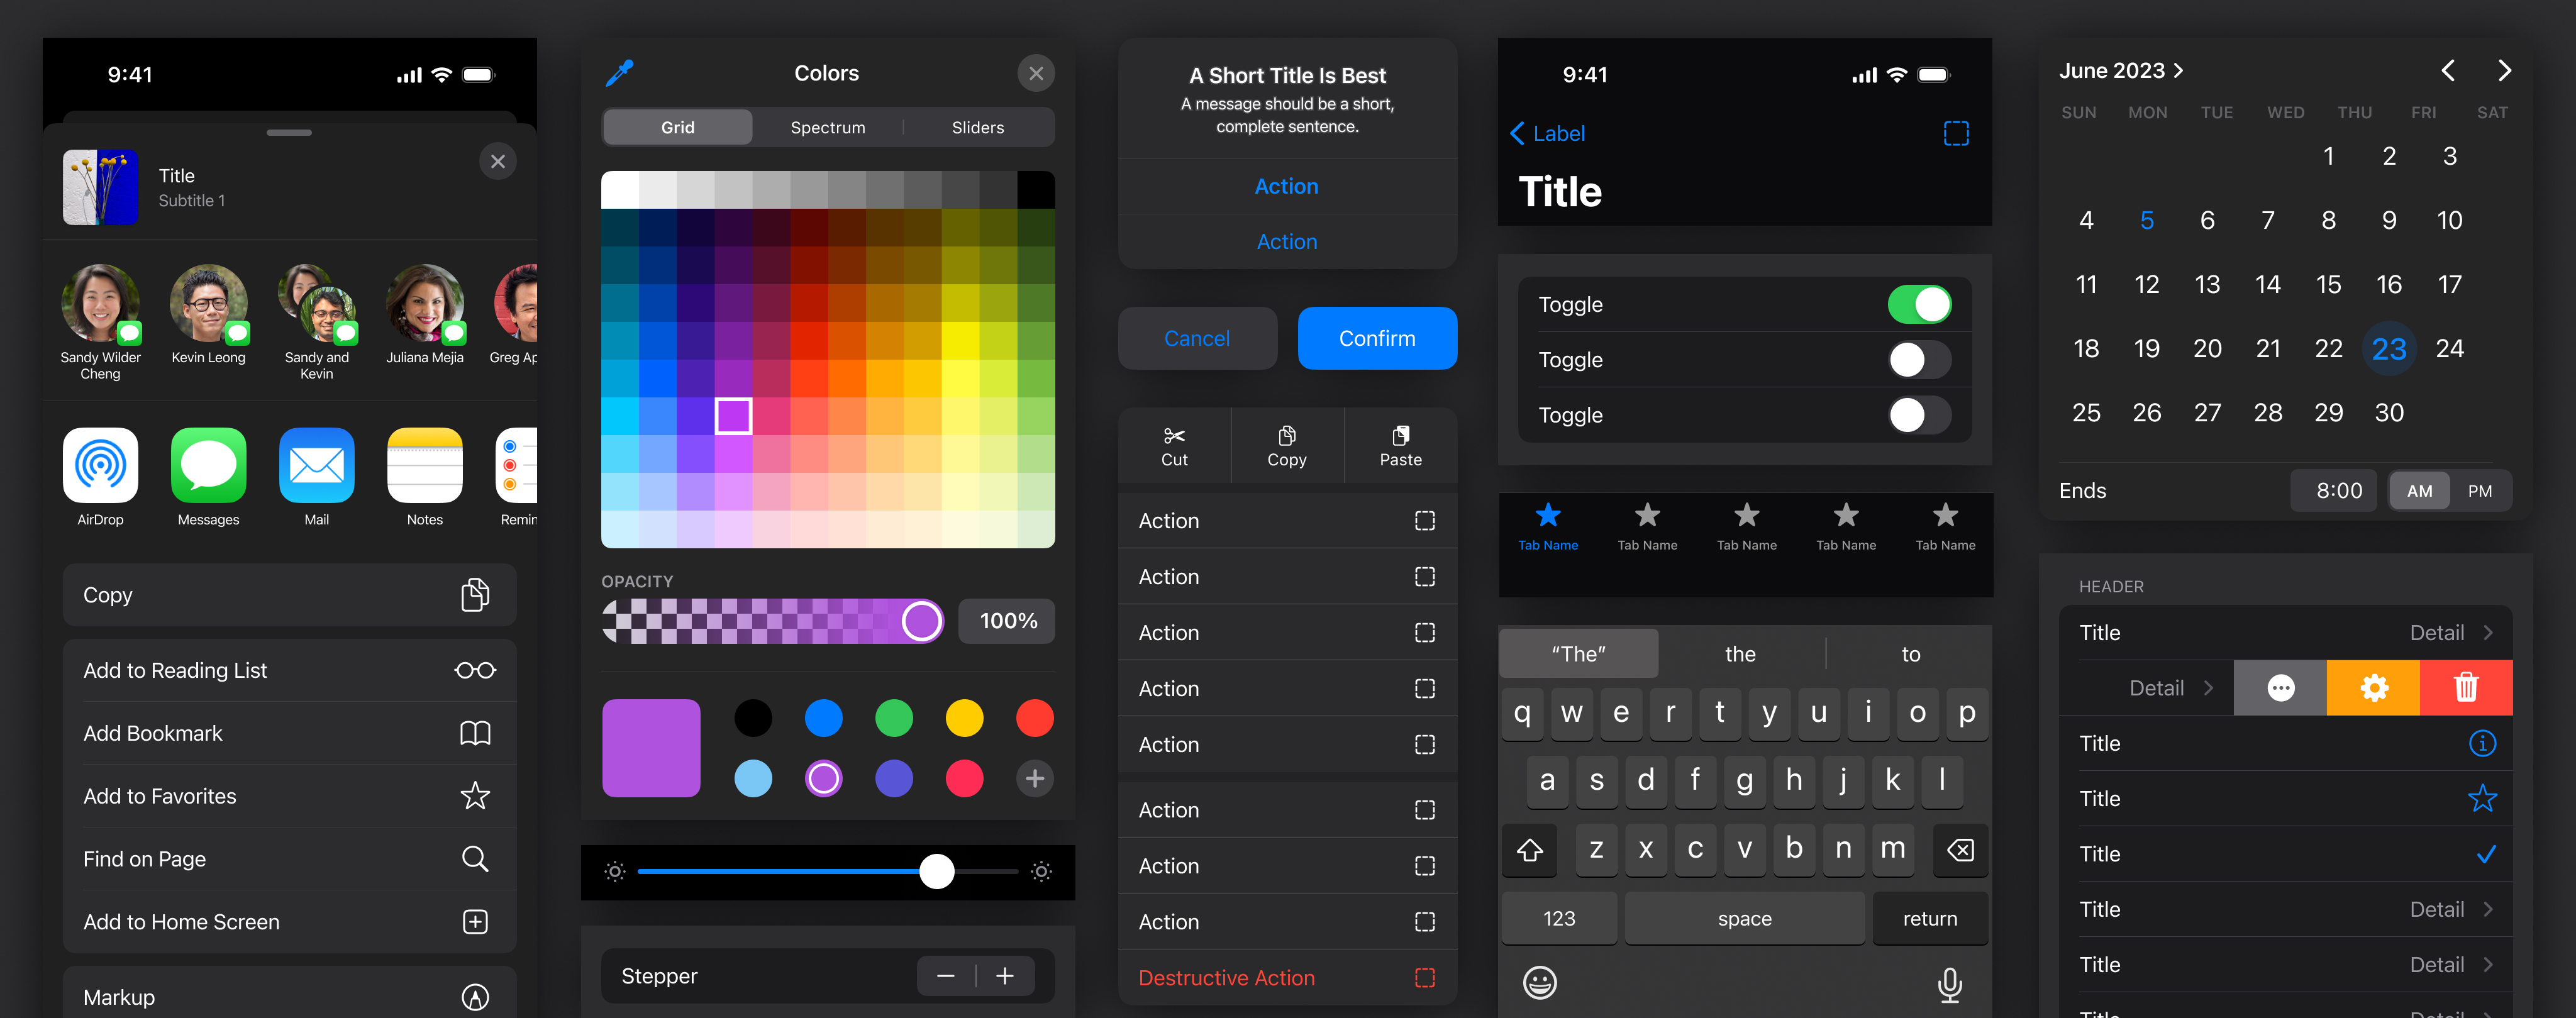Switch to the Sliders color tab
The width and height of the screenshot is (2576, 1018).
[x=977, y=126]
